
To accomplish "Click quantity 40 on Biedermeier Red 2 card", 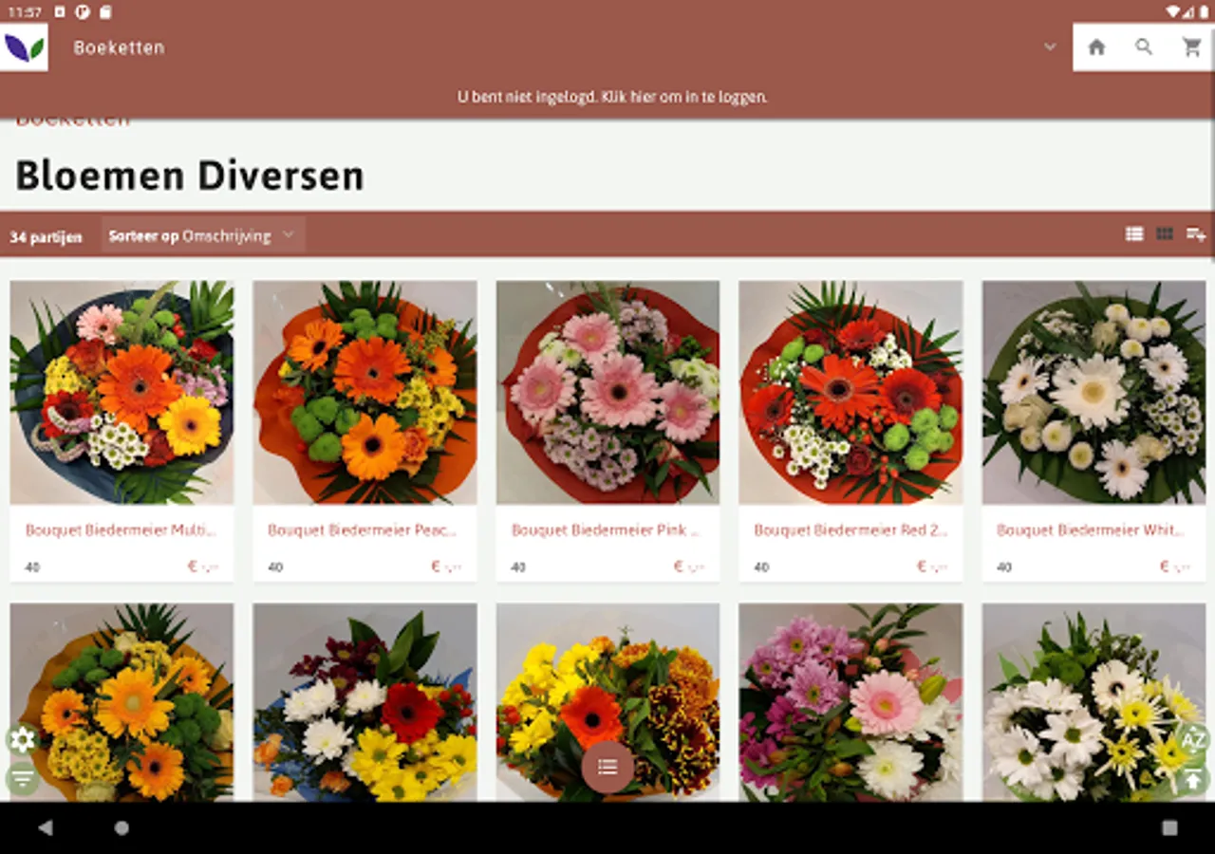I will tap(761, 567).
